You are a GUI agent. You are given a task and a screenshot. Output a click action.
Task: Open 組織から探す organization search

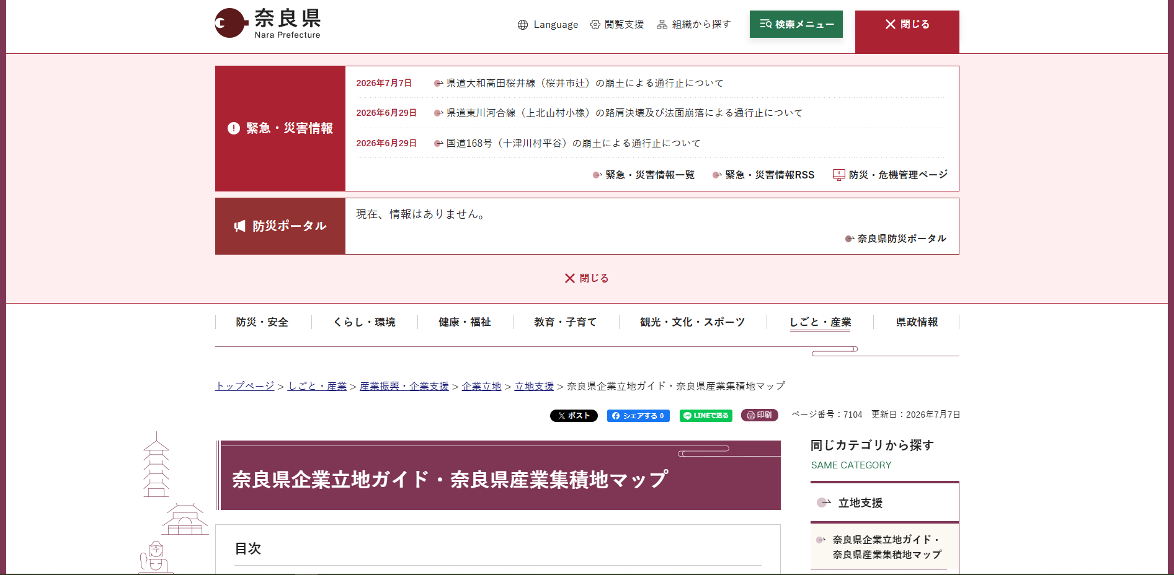pyautogui.click(x=693, y=24)
